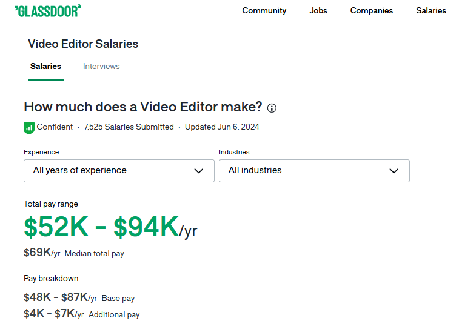Click the 'How much does a Video Editor make?' heading
Viewport: 459px width, 332px height.
(143, 107)
